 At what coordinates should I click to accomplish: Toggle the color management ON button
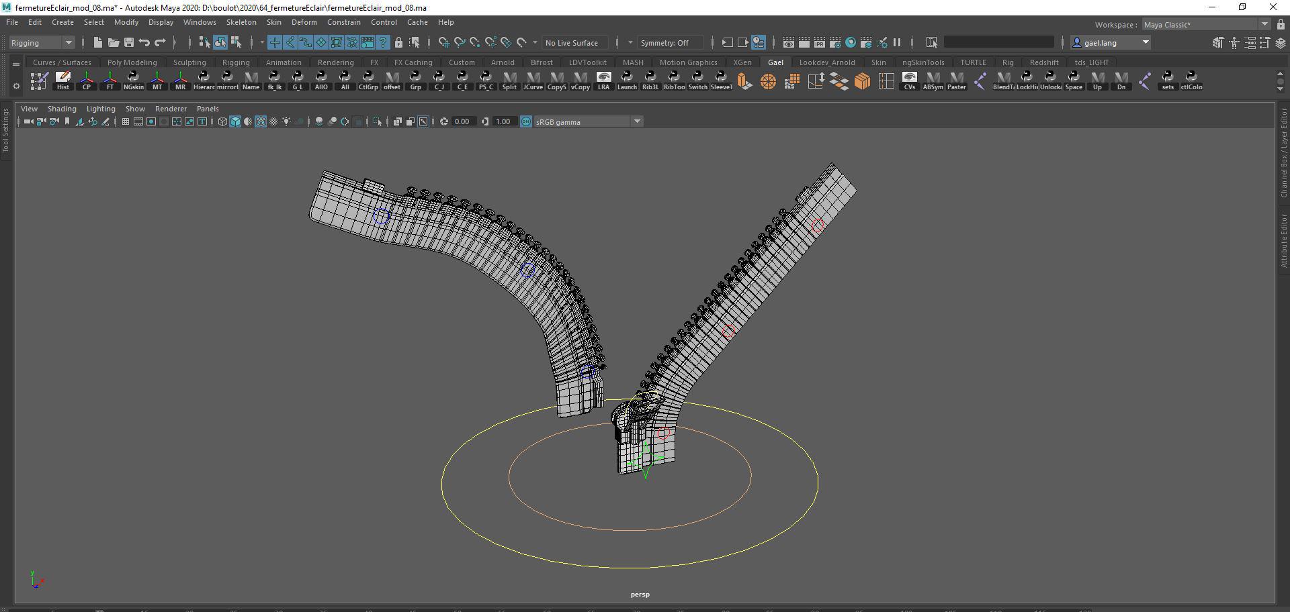[526, 121]
